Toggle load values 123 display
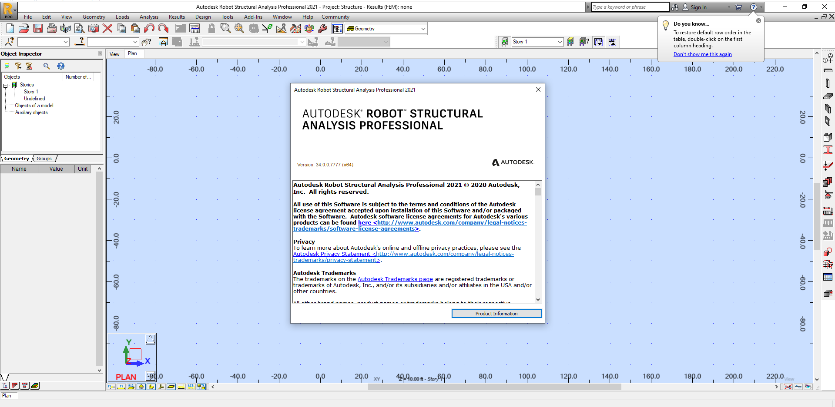This screenshot has width=835, height=407. 191,387
